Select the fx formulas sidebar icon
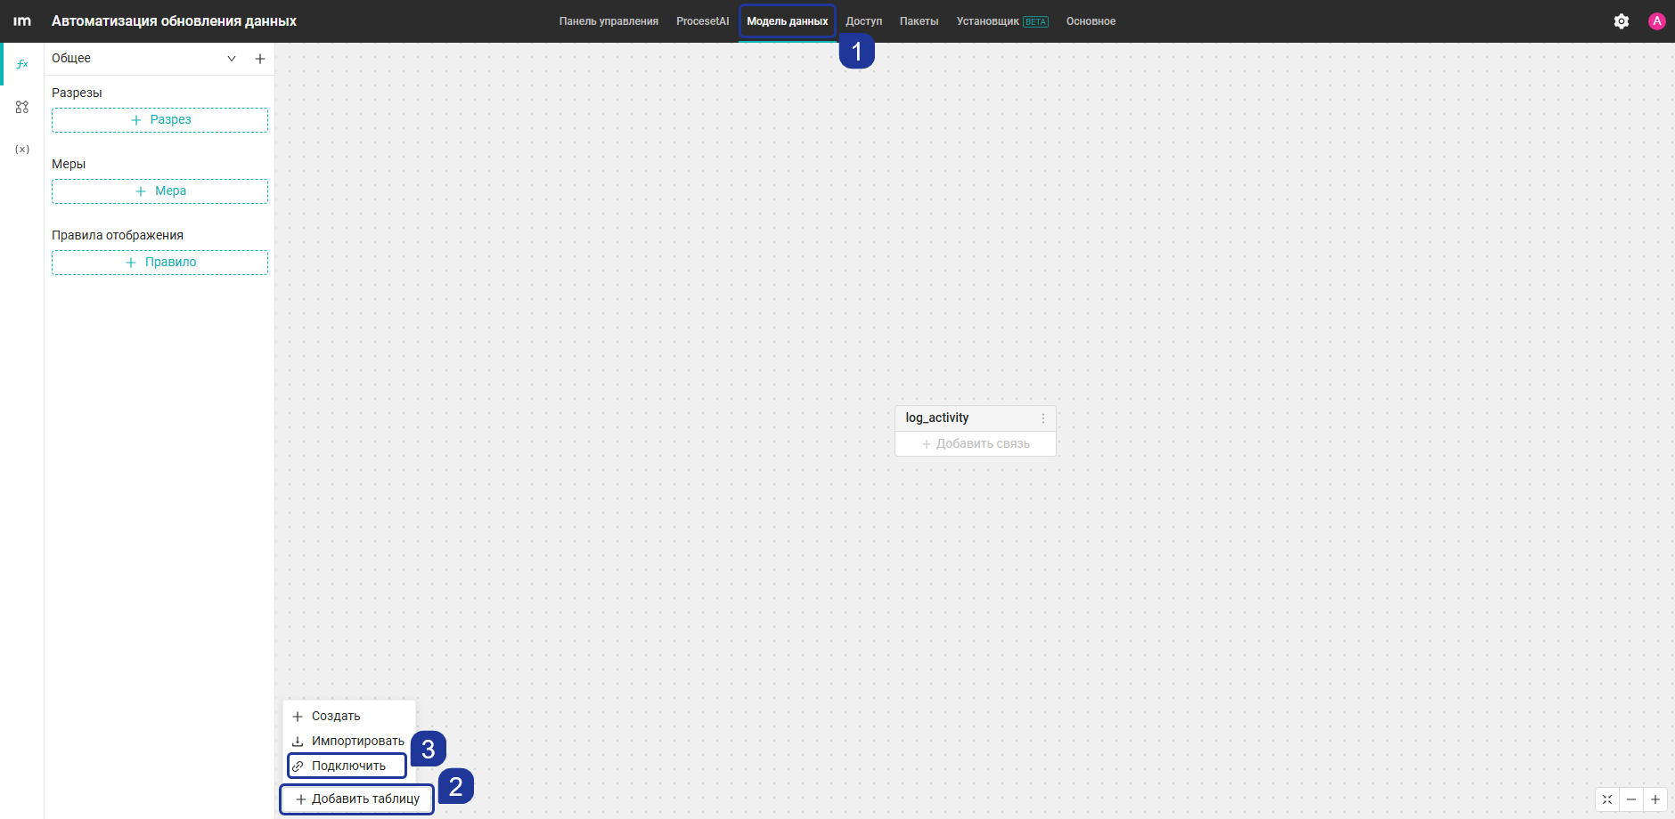Screen dimensions: 1675x819 point(22,64)
